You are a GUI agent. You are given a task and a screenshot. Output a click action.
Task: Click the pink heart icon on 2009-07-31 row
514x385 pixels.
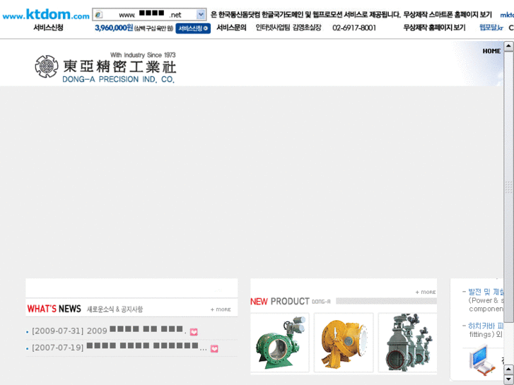(194, 332)
